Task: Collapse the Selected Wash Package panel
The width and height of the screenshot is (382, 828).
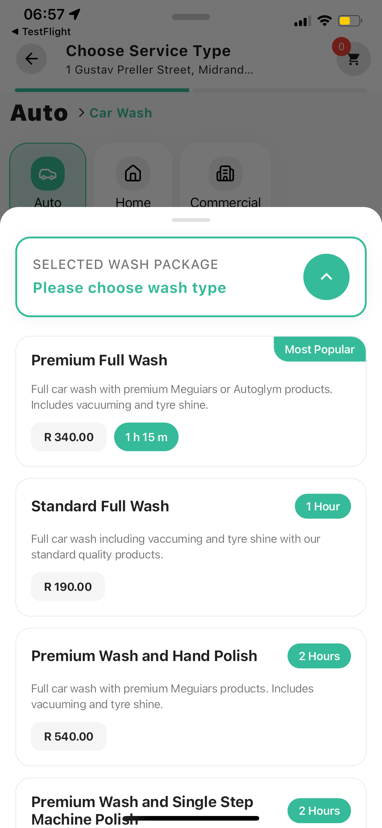Action: 326,277
